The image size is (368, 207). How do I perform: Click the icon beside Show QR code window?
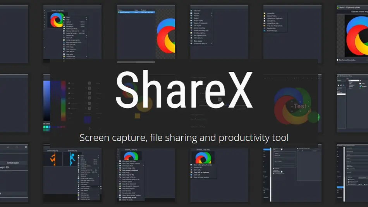191,177
